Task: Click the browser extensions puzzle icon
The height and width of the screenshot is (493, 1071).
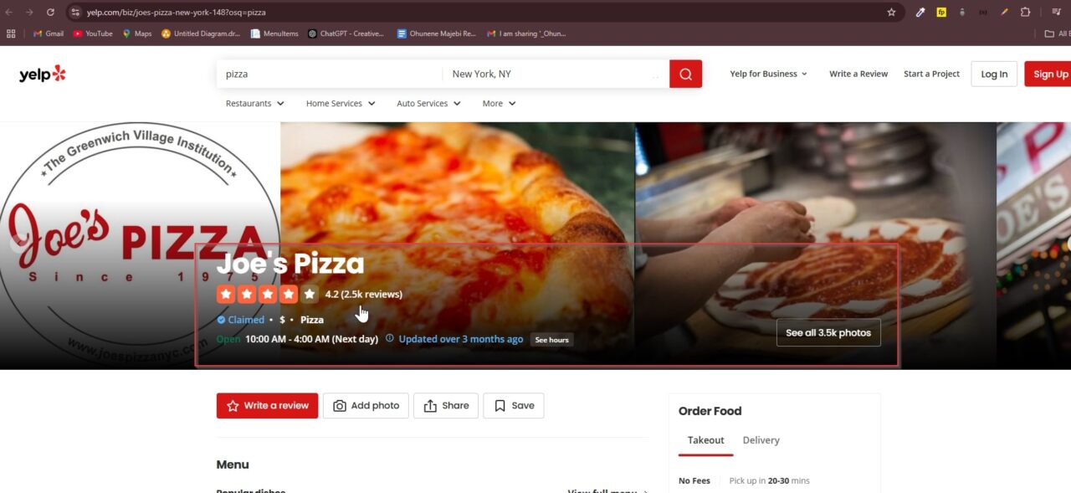Action: (1025, 12)
